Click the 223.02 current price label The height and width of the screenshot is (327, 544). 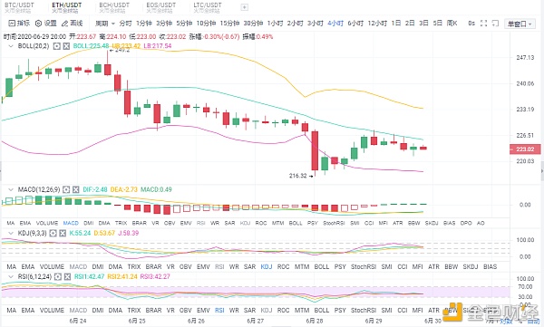pyautogui.click(x=525, y=149)
